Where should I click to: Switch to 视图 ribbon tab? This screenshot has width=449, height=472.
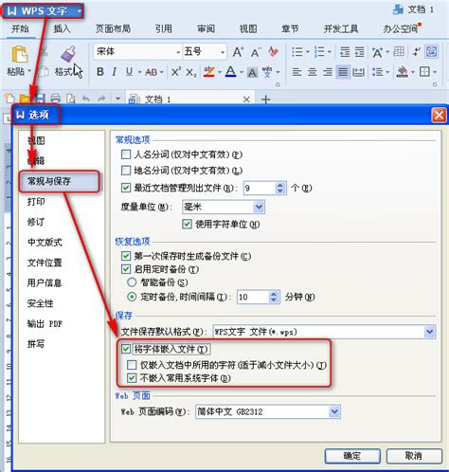point(248,29)
